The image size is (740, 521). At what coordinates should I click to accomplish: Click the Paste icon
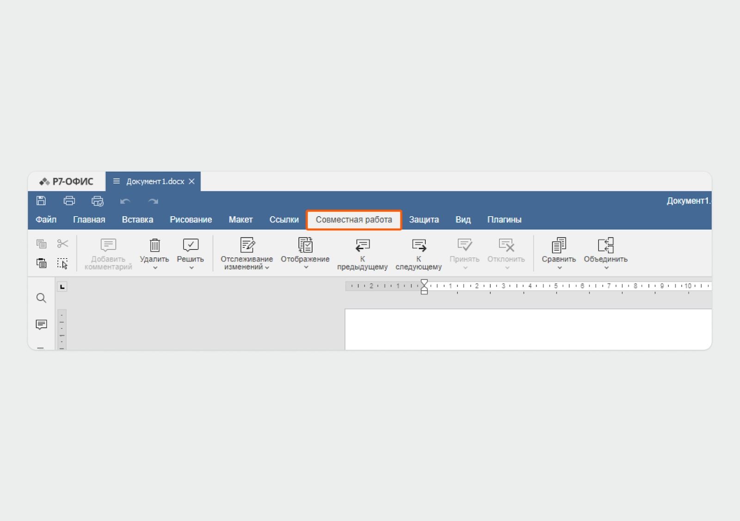(x=42, y=263)
